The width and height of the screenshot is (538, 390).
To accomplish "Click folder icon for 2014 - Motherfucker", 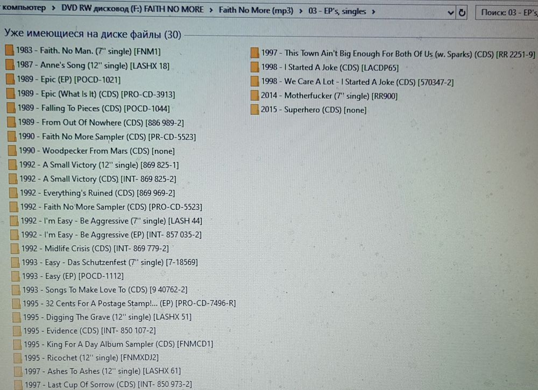I will click(254, 95).
